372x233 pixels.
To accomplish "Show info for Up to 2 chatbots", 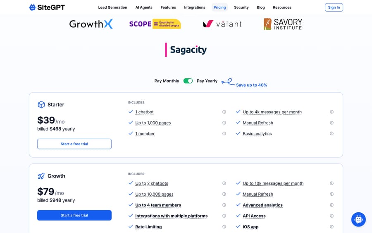I will [224, 183].
